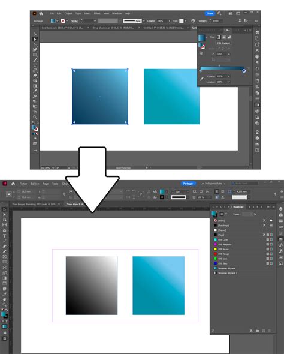This screenshot has height=354, width=284.
Task: Open Opacity dropdown in Gradient panel
Action: coord(229,76)
